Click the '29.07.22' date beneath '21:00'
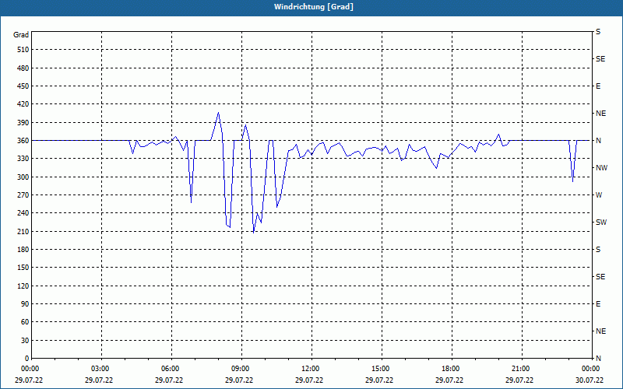Screen dimensions: 623x389 (519, 380)
